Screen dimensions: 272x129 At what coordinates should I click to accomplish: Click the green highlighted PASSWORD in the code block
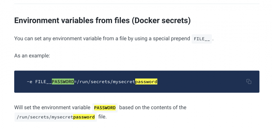pyautogui.click(x=63, y=82)
